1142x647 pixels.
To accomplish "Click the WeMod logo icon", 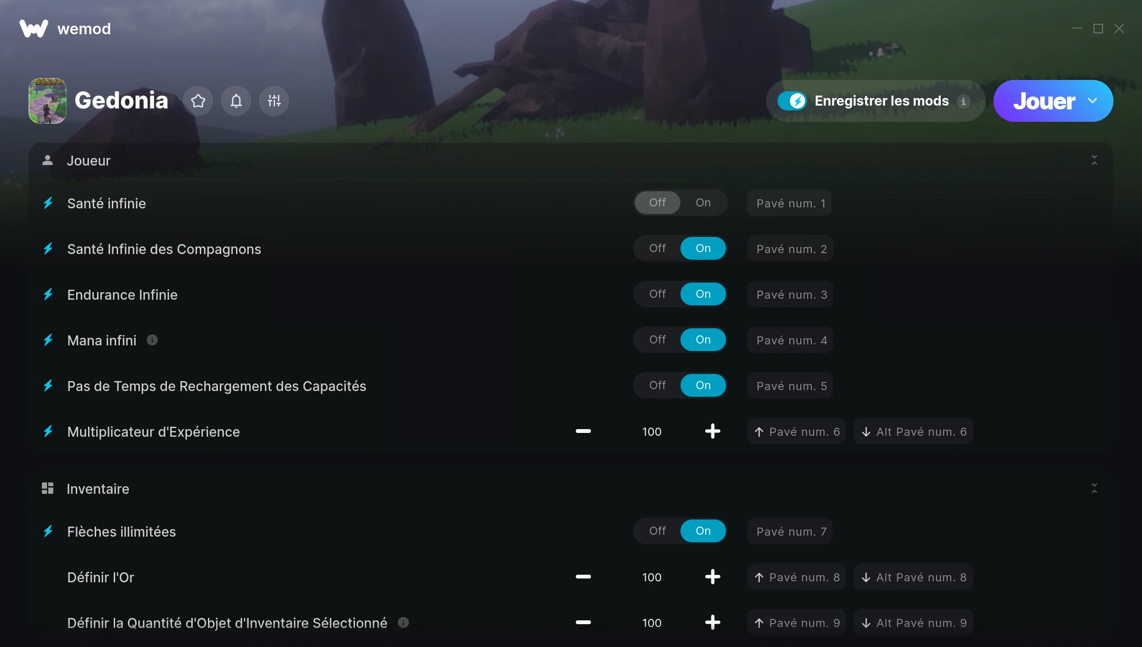I will [x=34, y=29].
